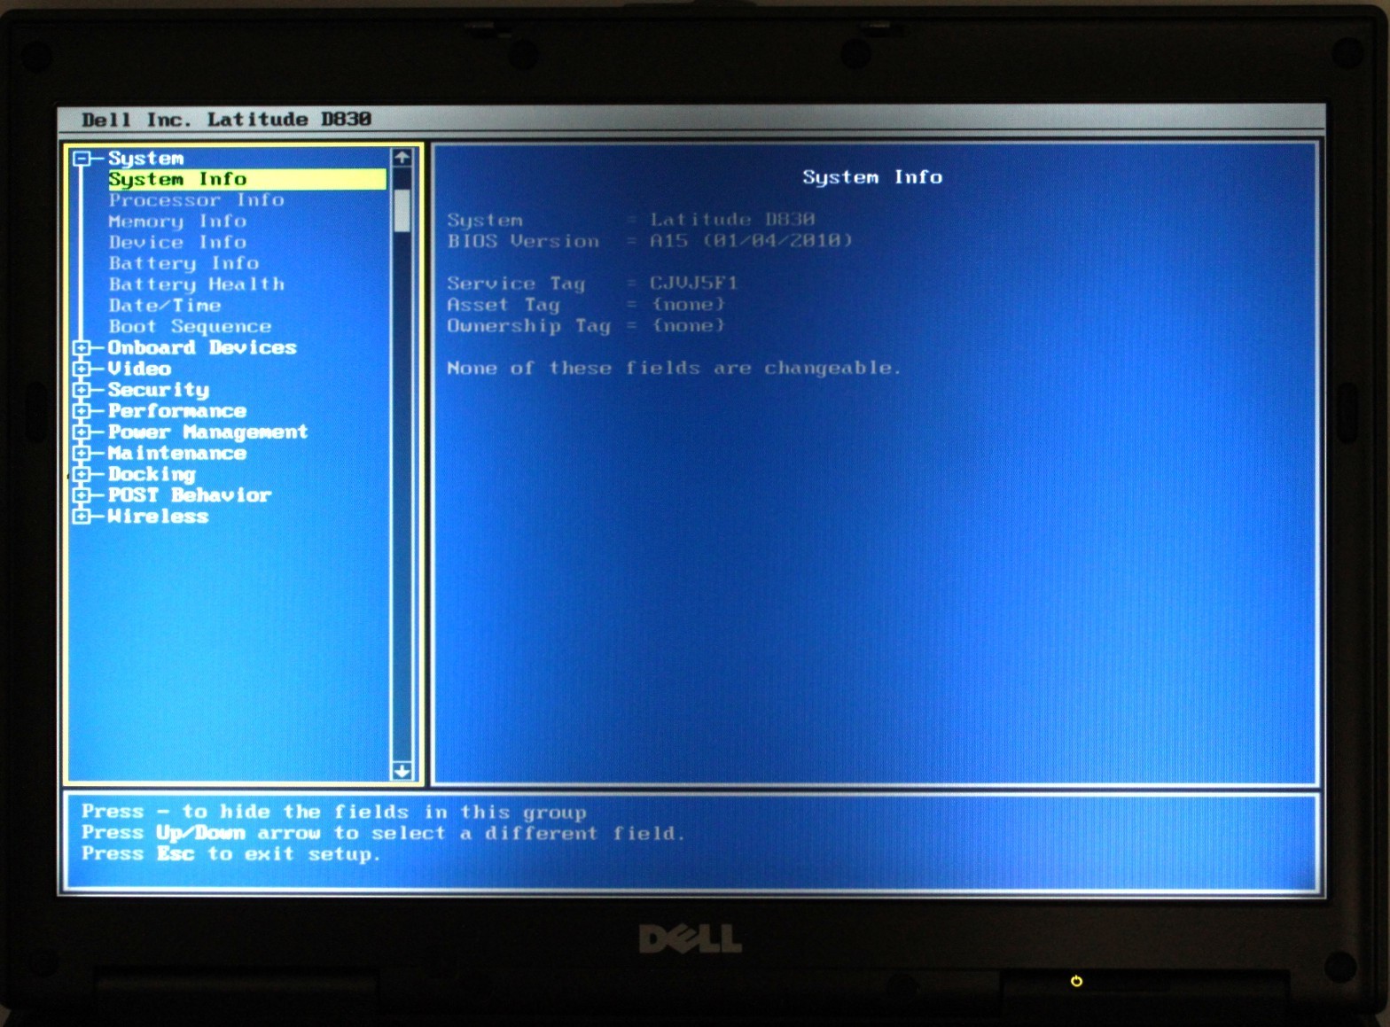This screenshot has height=1027, width=1390.
Task: Open Battery Info page
Action: 184,263
